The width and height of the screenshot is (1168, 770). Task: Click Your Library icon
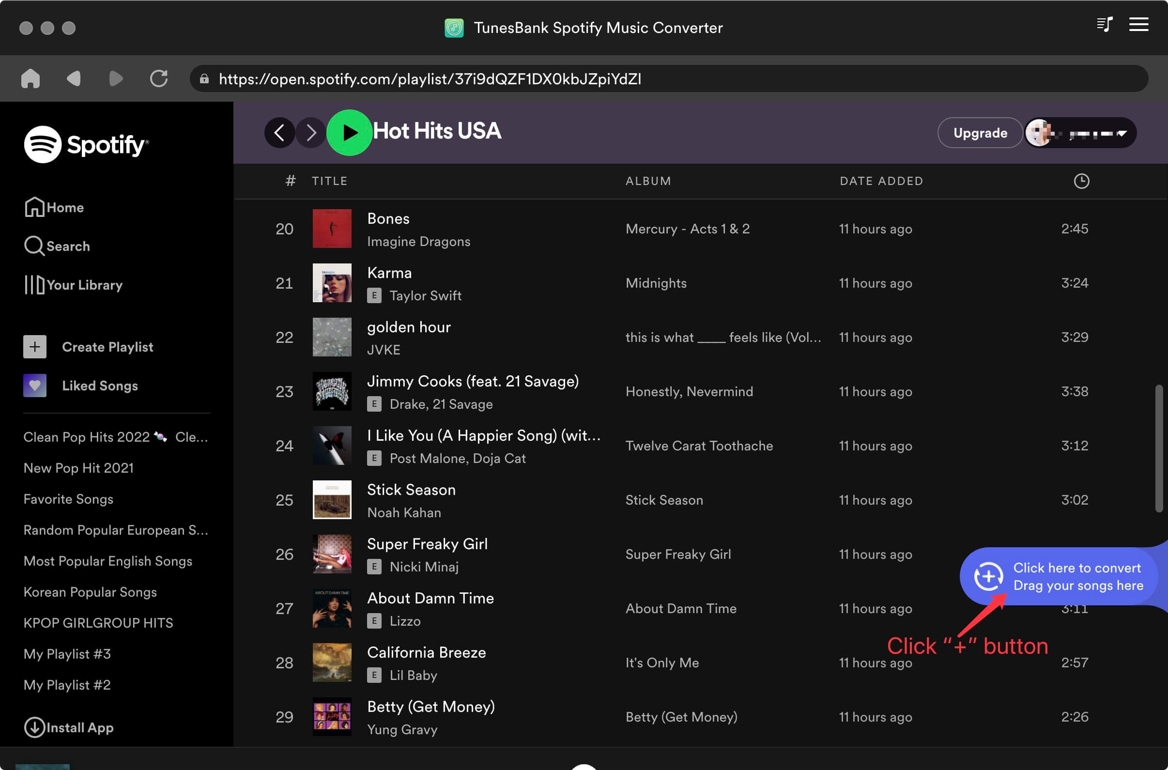(x=32, y=284)
